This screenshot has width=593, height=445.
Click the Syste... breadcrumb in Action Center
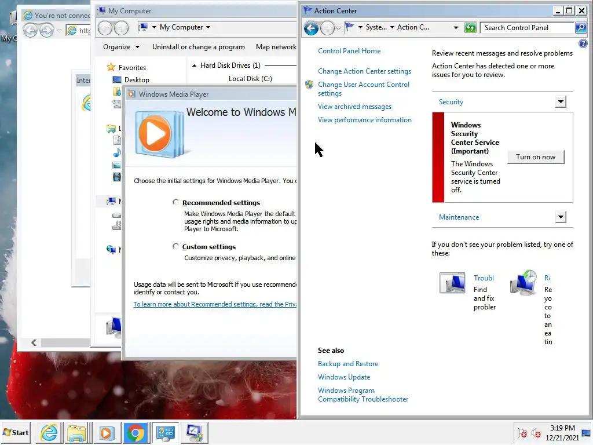tap(376, 27)
